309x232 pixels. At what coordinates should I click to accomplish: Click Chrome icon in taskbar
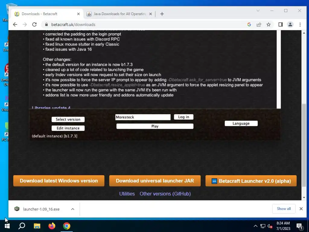67,226
